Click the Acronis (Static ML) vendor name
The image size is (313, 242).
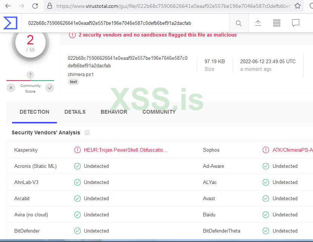35,166
